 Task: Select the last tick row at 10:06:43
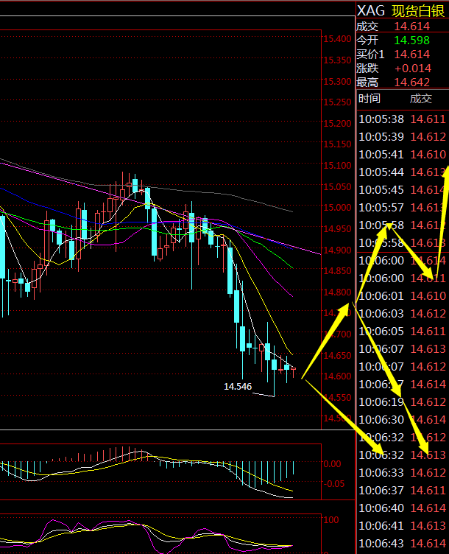(x=401, y=543)
